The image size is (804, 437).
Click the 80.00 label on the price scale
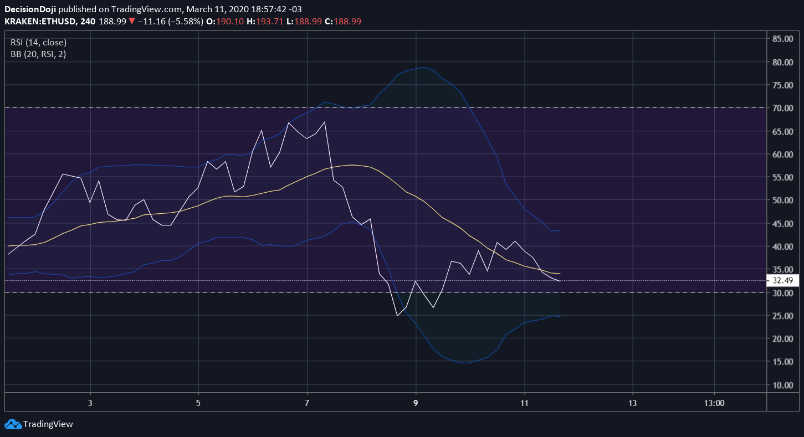782,62
